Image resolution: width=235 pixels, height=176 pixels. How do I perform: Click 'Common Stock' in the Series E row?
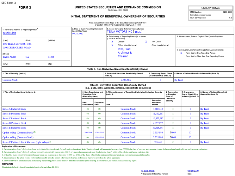pyautogui.click(x=128, y=128)
